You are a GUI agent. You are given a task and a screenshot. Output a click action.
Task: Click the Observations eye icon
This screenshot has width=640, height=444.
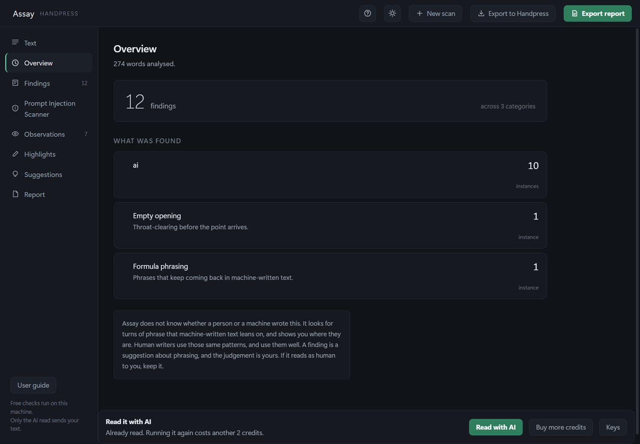pyautogui.click(x=15, y=134)
